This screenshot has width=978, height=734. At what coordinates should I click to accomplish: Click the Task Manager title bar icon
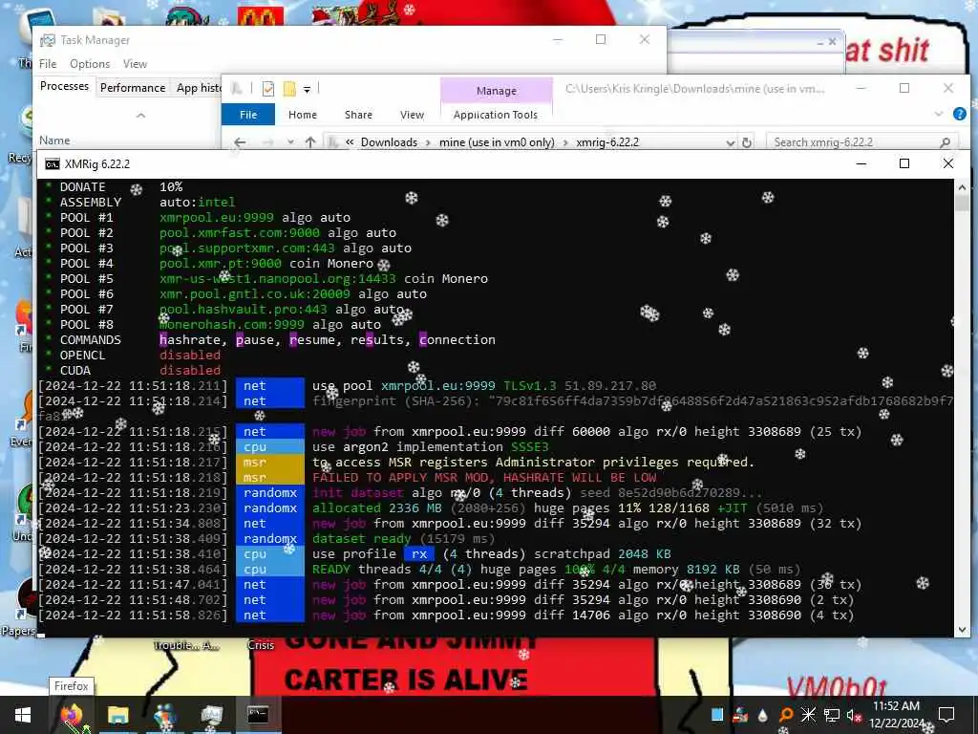tap(48, 40)
